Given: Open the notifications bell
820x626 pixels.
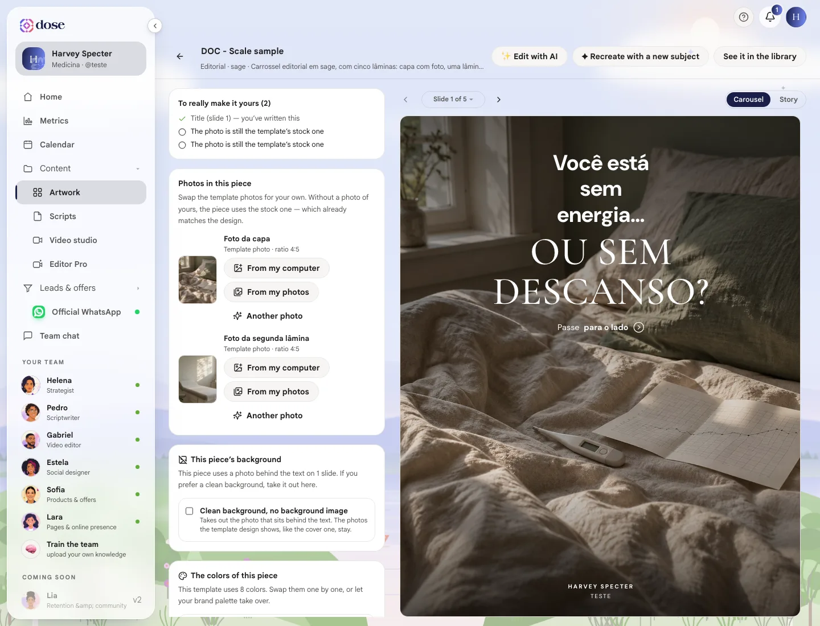Looking at the screenshot, I should tap(770, 17).
